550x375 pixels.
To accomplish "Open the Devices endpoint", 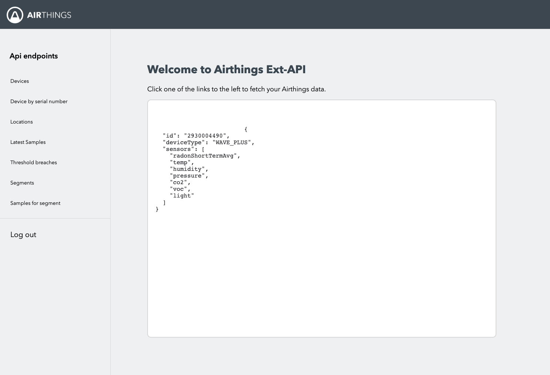I will (x=20, y=81).
